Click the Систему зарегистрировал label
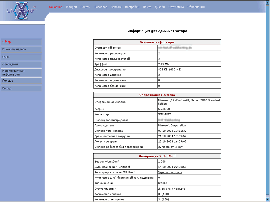Viewport: 270px width, 202px height. pos(111,120)
